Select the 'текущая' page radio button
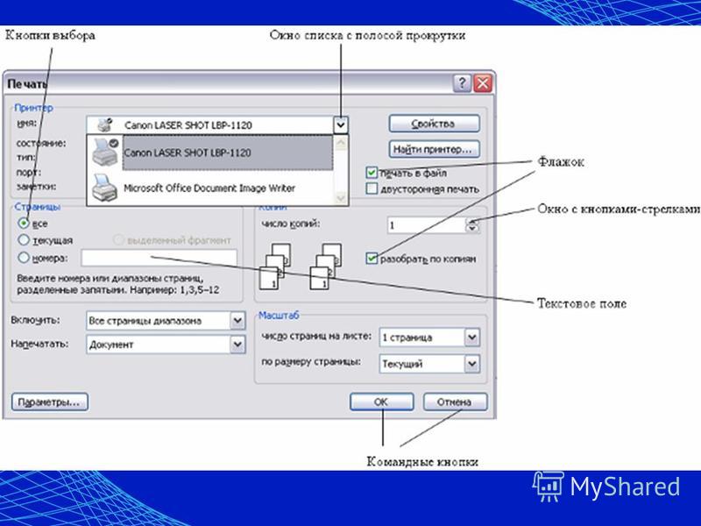The width and height of the screenshot is (701, 526). coord(24,239)
